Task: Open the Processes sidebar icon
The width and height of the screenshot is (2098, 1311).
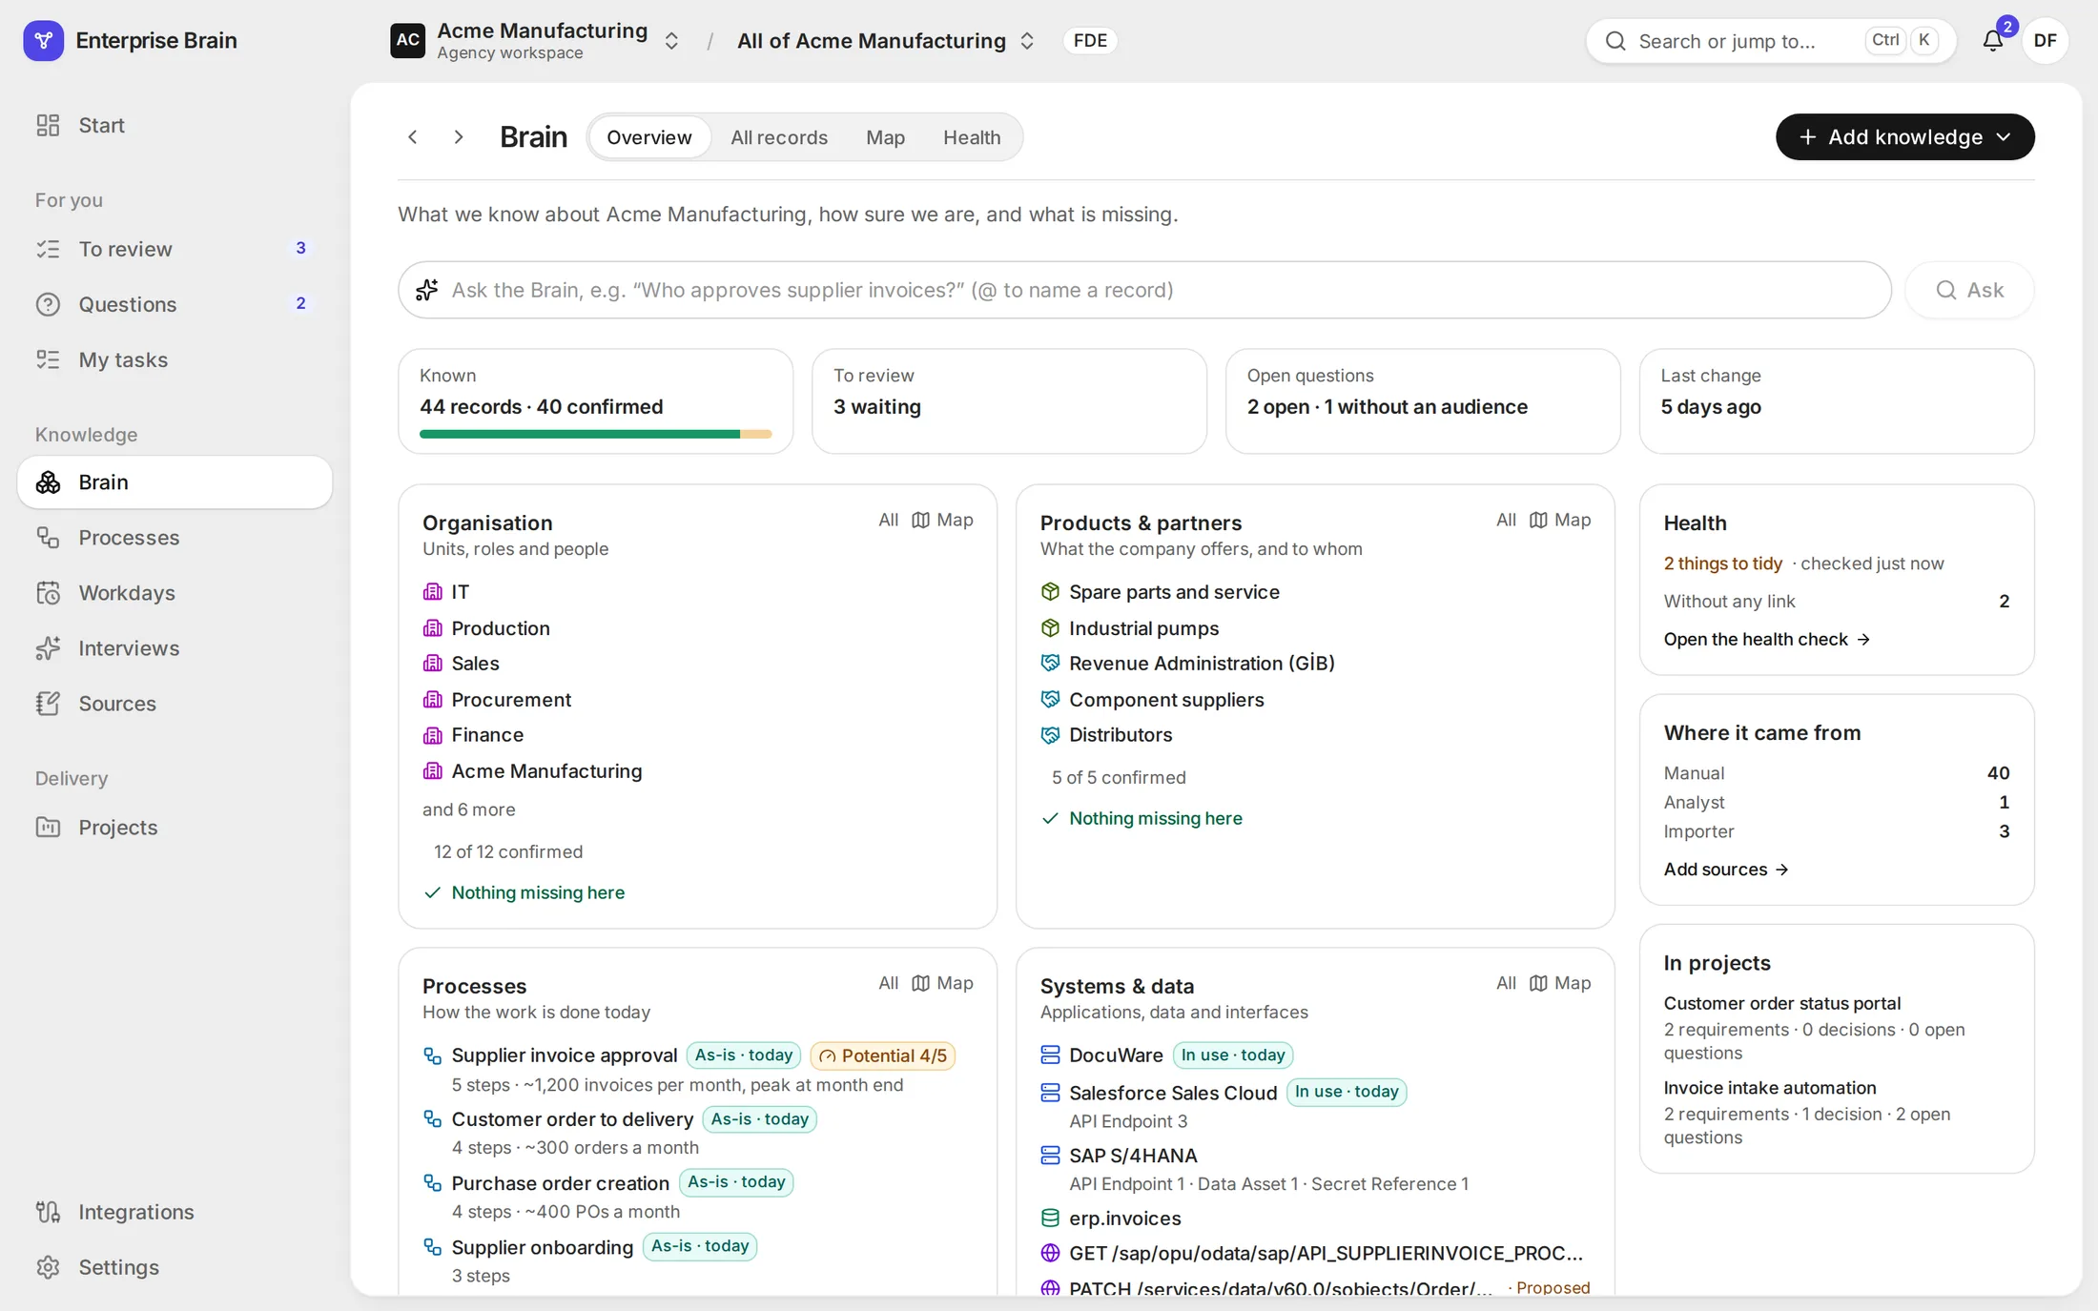Action: coord(48,538)
